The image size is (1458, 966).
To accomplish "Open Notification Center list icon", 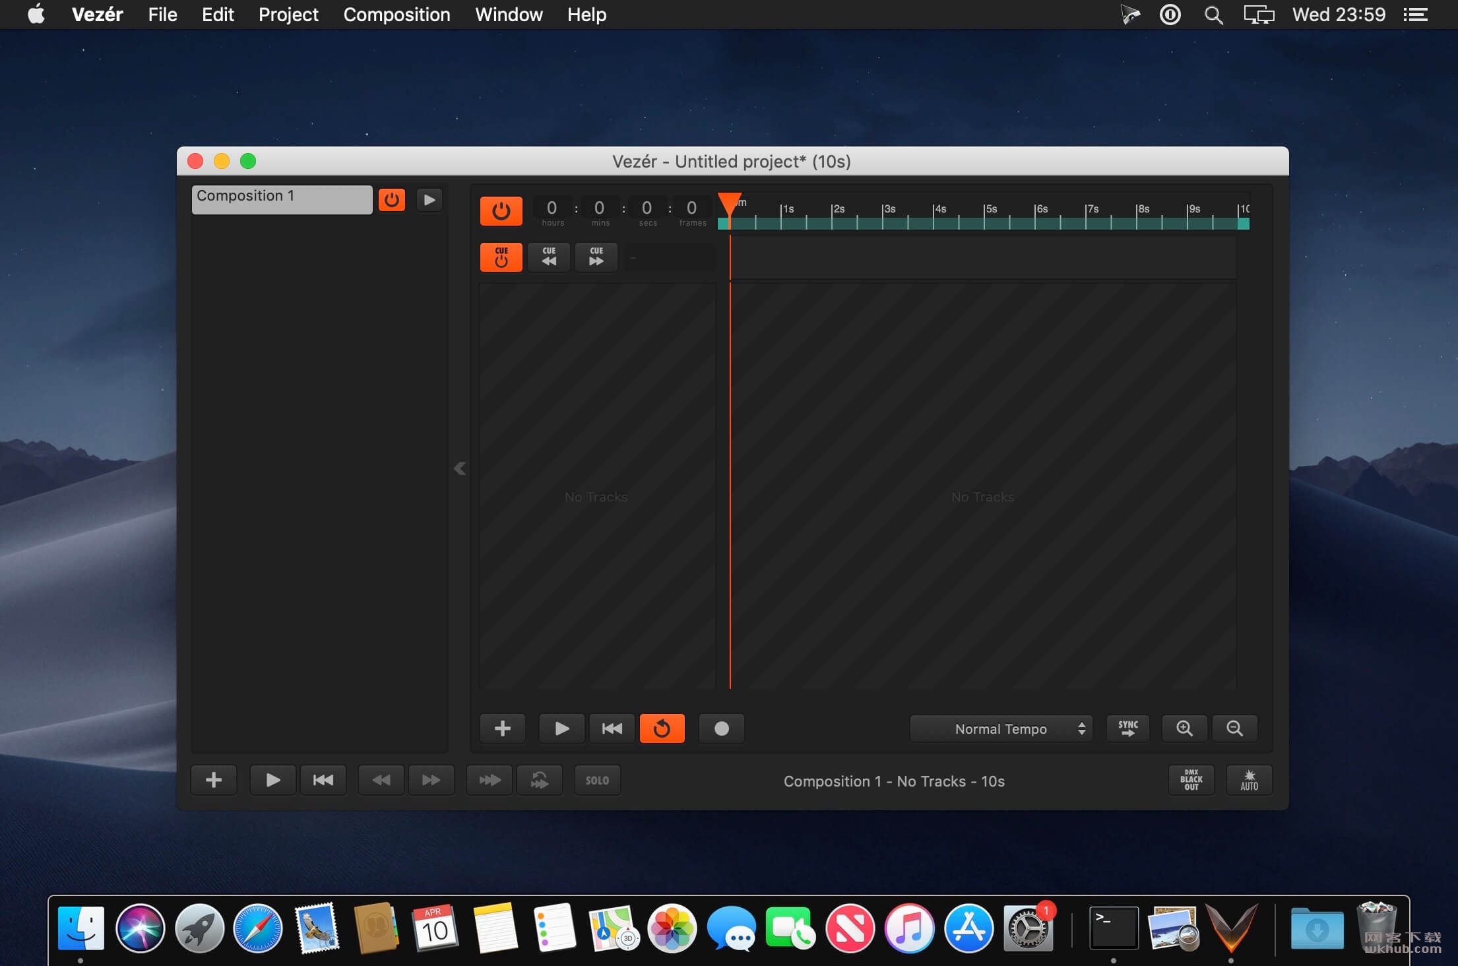I will [x=1416, y=15].
